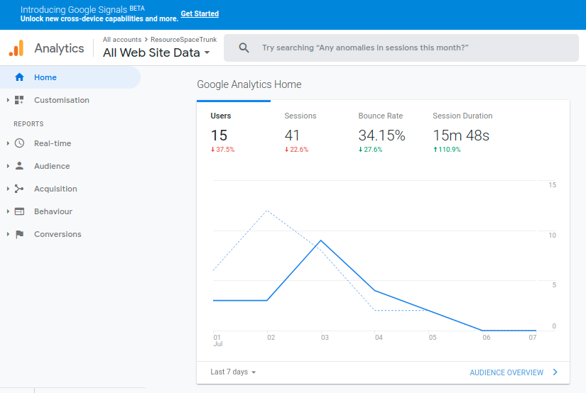586x393 pixels.
Task: Expand the Customisation section
Action: click(8, 100)
